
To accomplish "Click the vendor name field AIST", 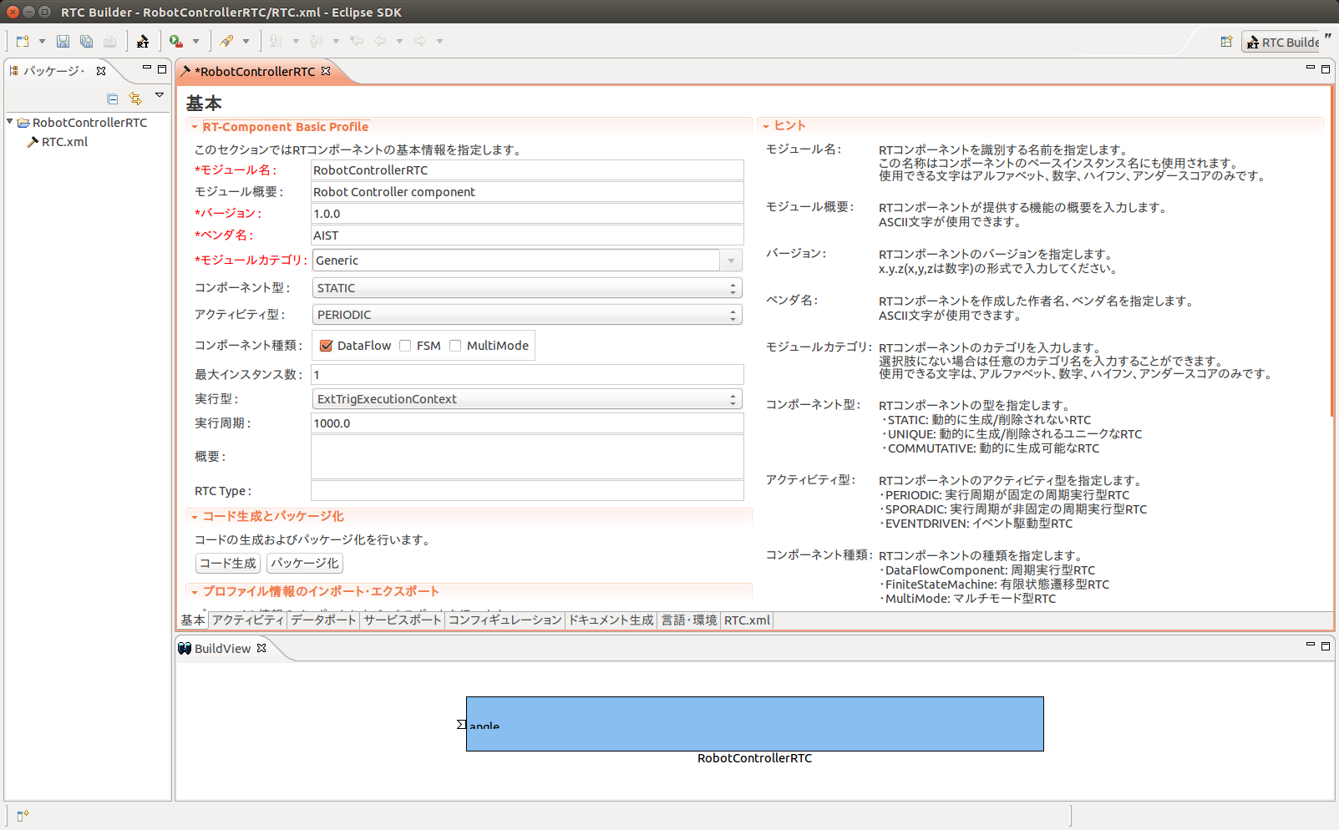I will 527,235.
